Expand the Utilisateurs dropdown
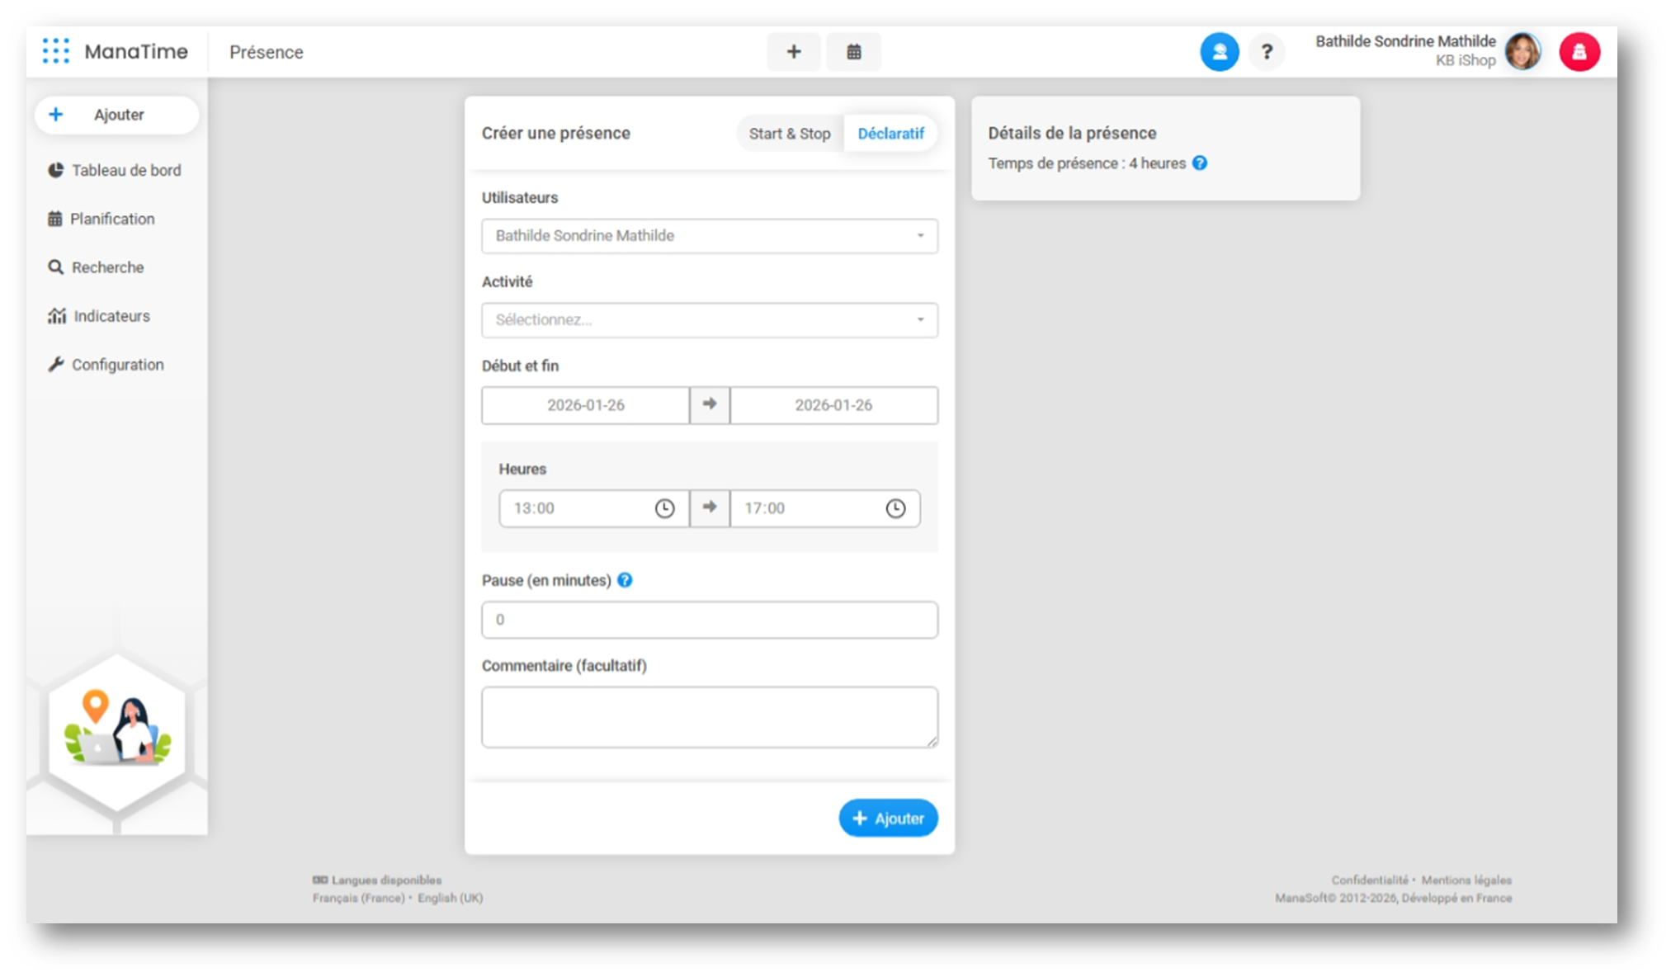1671x977 pixels. (709, 236)
